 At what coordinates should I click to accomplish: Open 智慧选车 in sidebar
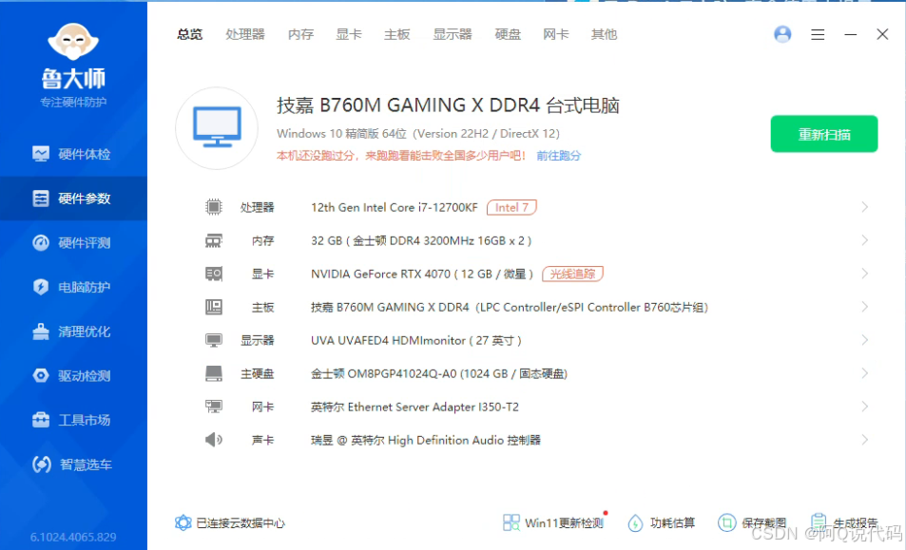coord(73,465)
